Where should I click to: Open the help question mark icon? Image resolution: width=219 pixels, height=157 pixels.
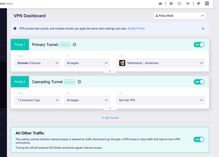click(171, 3)
